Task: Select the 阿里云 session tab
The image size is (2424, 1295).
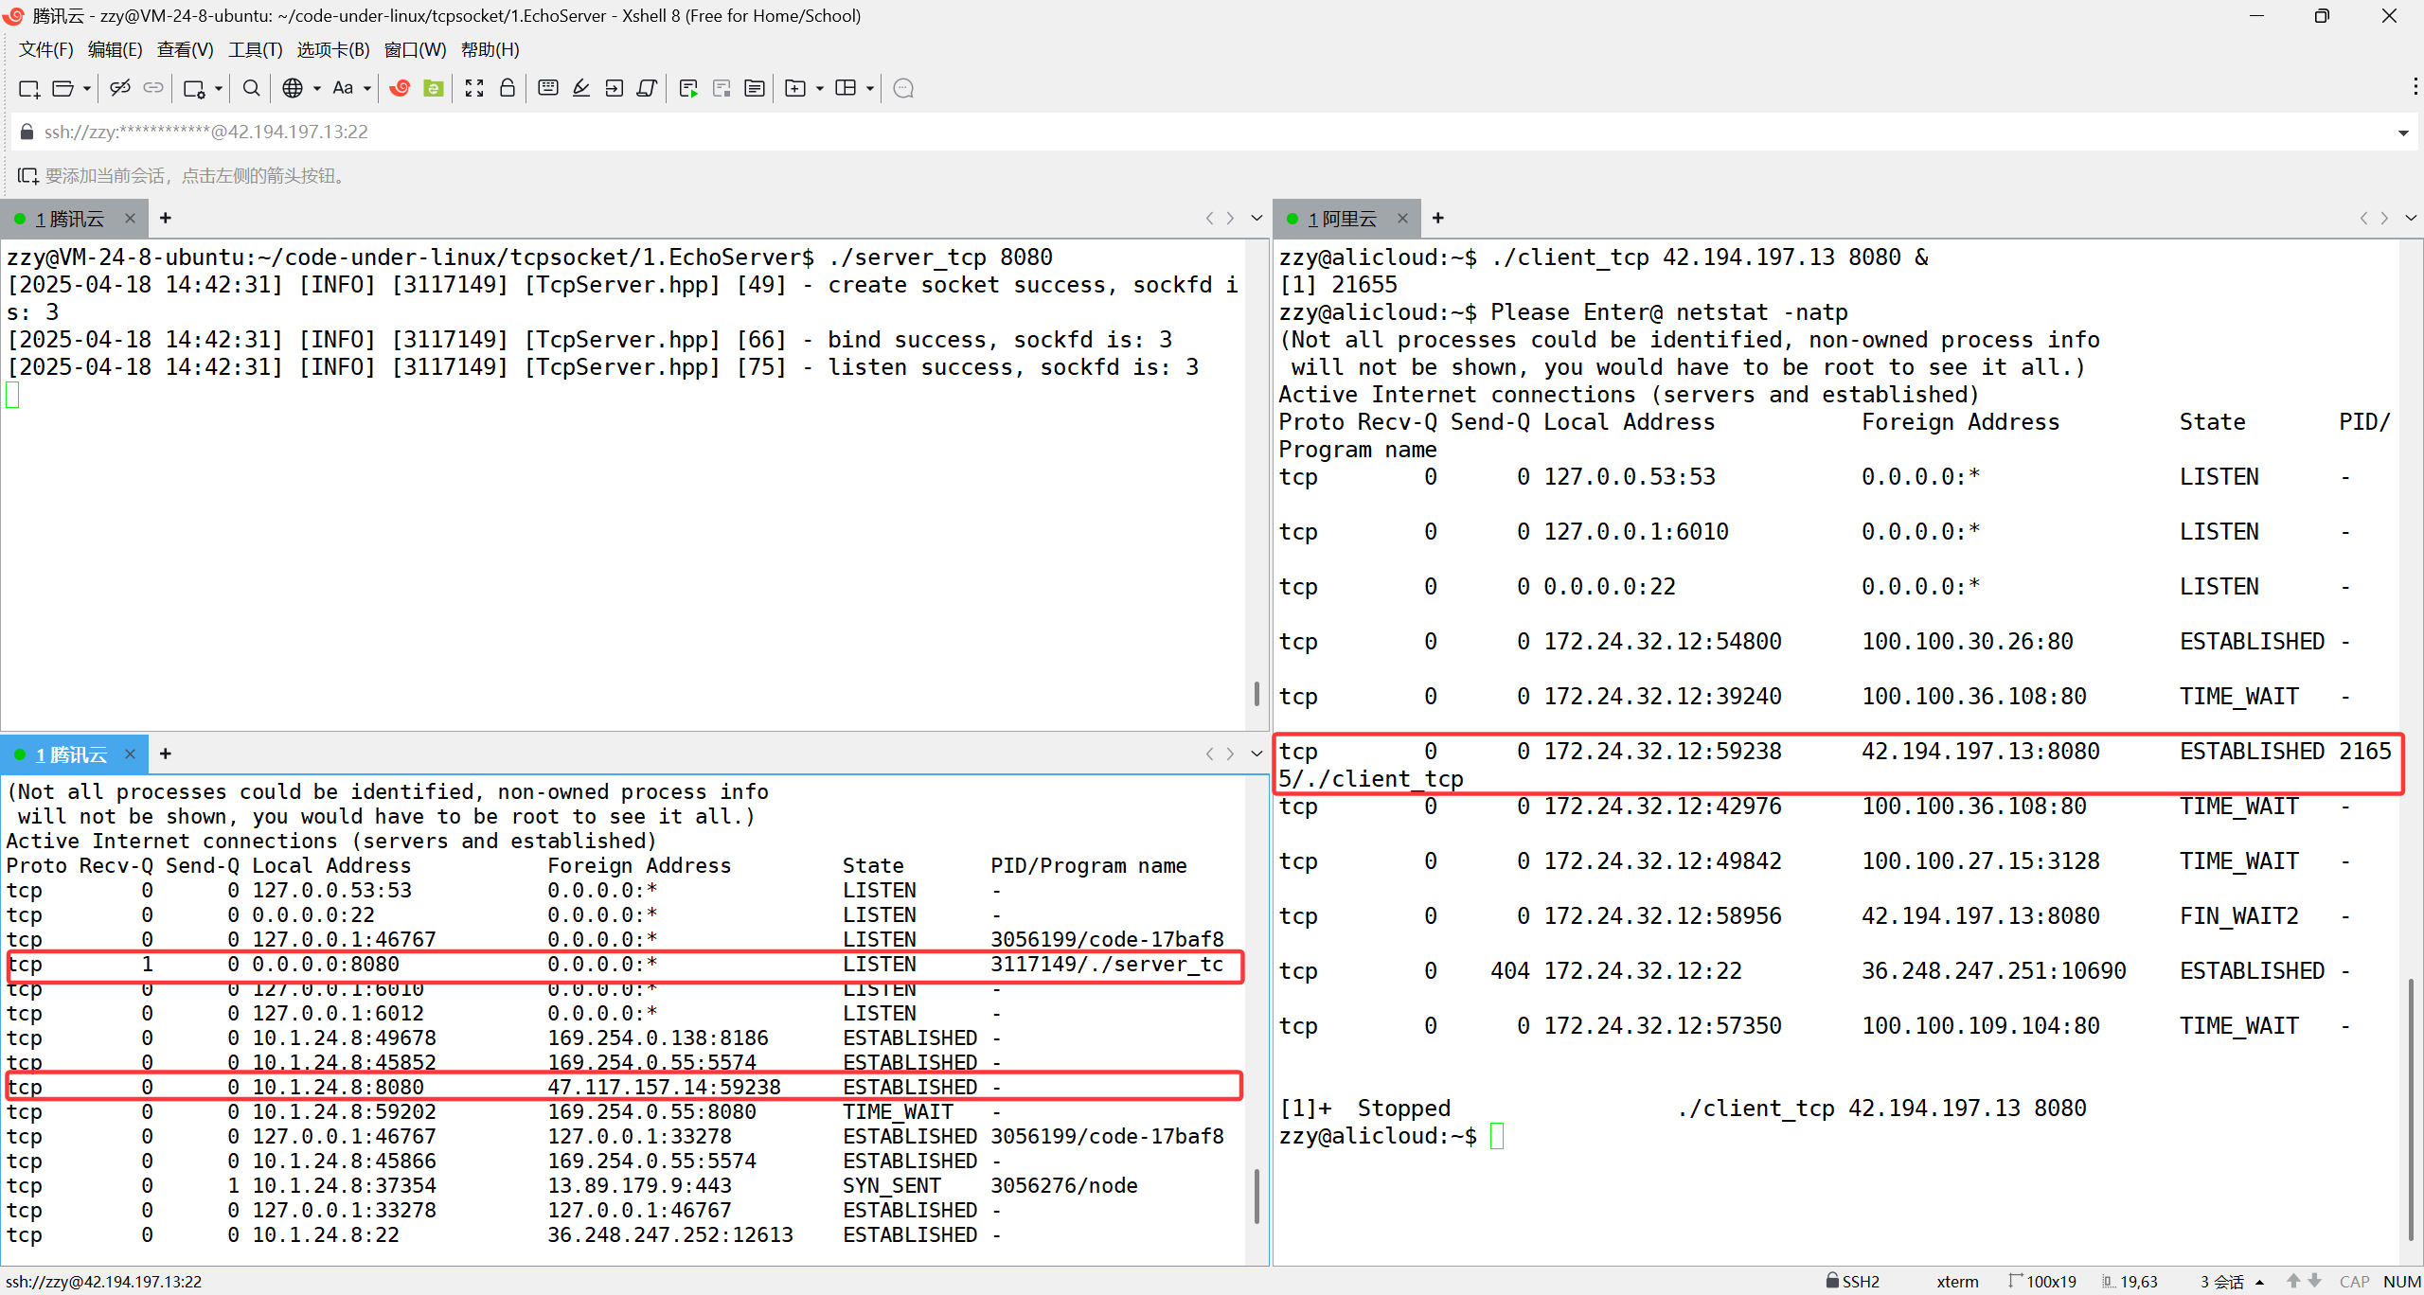Action: 1342,219
